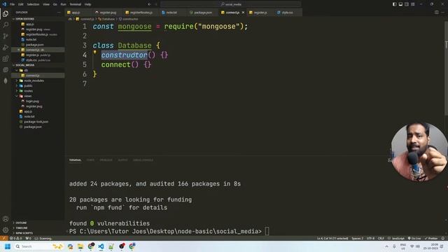
Task: Switch to the register.pug editor tab
Action: click(108, 13)
